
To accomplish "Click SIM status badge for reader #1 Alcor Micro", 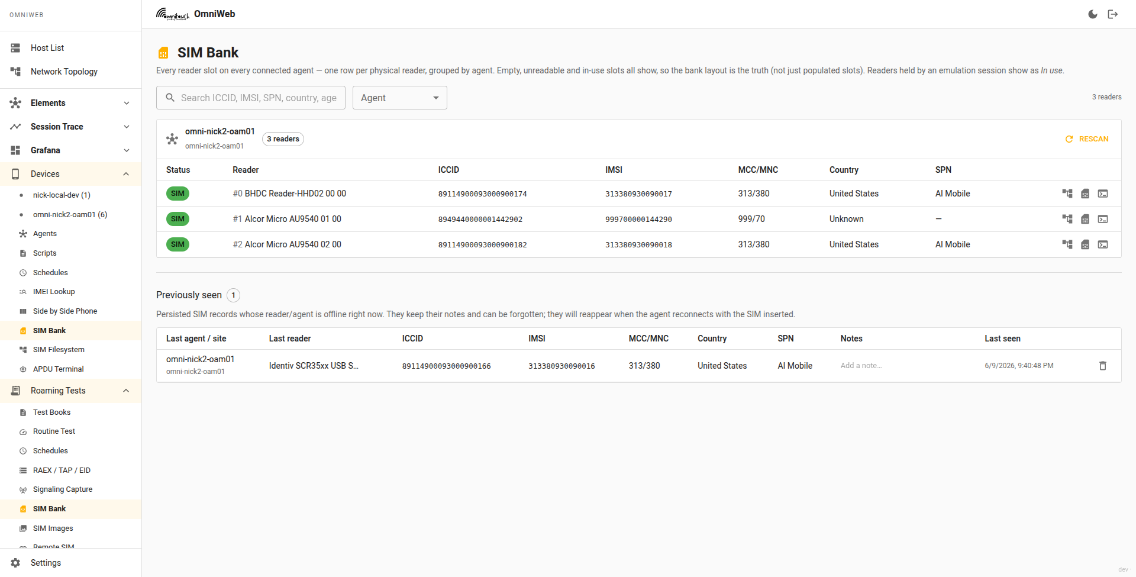I will (x=177, y=219).
